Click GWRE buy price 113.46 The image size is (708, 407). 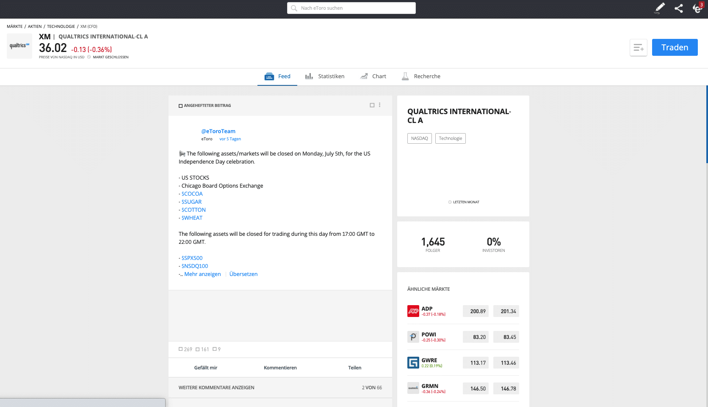coord(506,363)
